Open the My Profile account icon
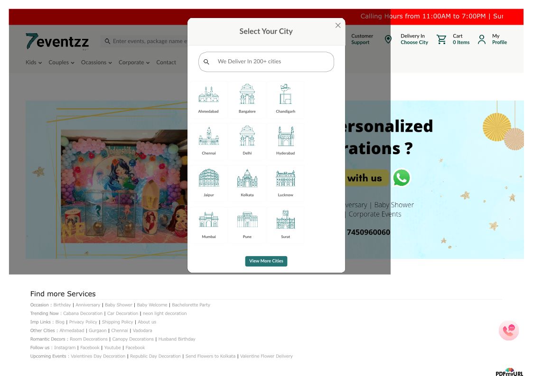 click(x=482, y=39)
